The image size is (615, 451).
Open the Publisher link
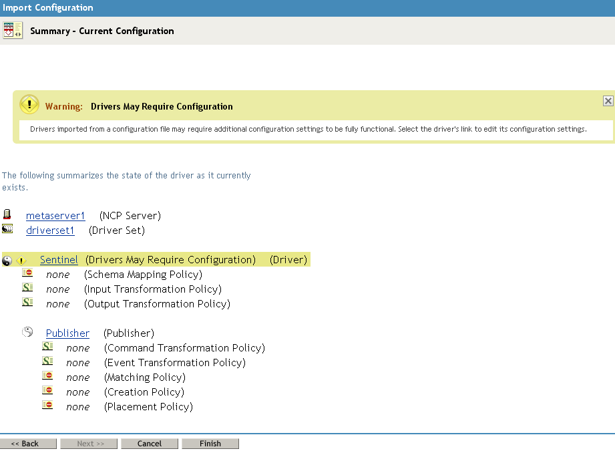(x=67, y=333)
